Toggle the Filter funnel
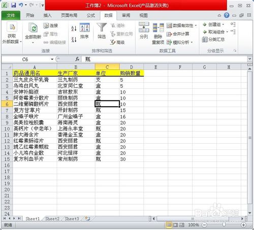 point(102,30)
